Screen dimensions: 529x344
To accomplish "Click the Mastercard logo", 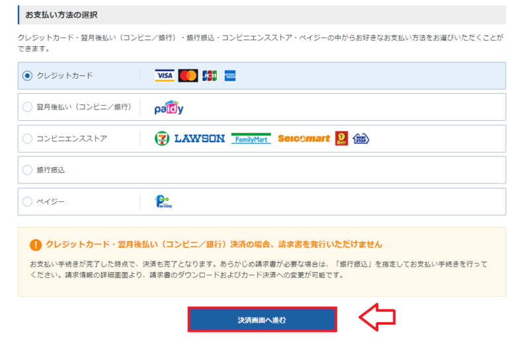I will [x=188, y=75].
